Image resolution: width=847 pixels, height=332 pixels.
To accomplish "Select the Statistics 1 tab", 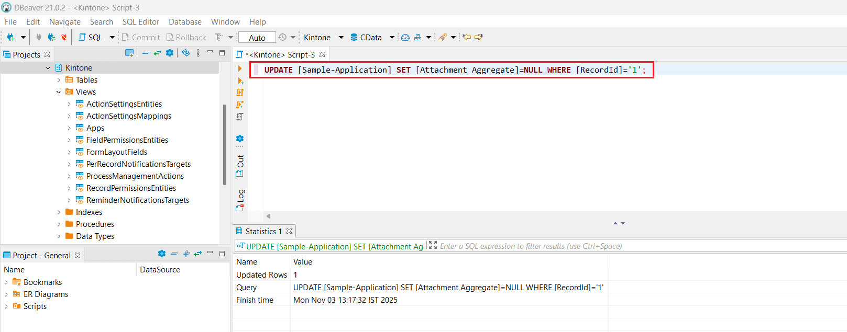I will 263,231.
